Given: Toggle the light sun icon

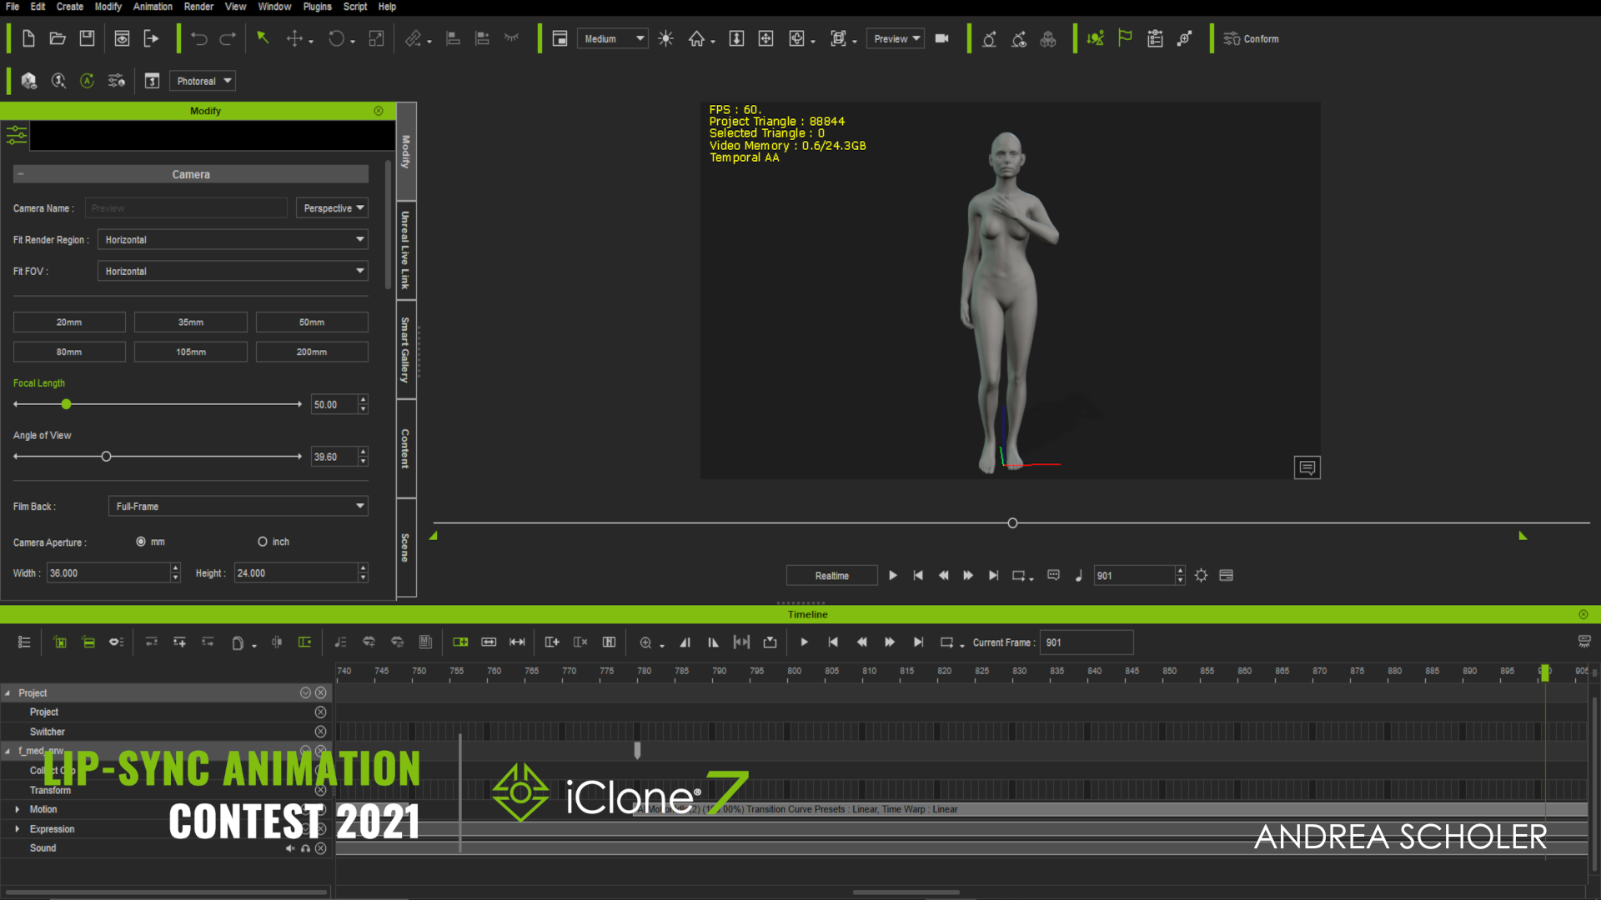Looking at the screenshot, I should (665, 38).
